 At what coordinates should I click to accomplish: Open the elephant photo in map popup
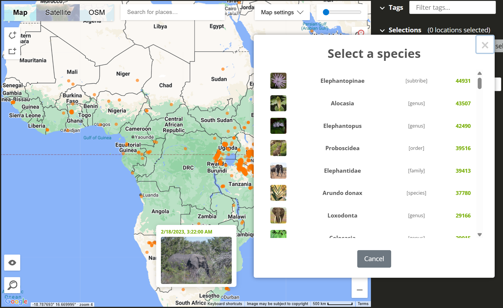[x=196, y=260]
